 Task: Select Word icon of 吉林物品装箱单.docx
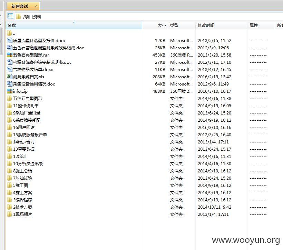(x=9, y=69)
